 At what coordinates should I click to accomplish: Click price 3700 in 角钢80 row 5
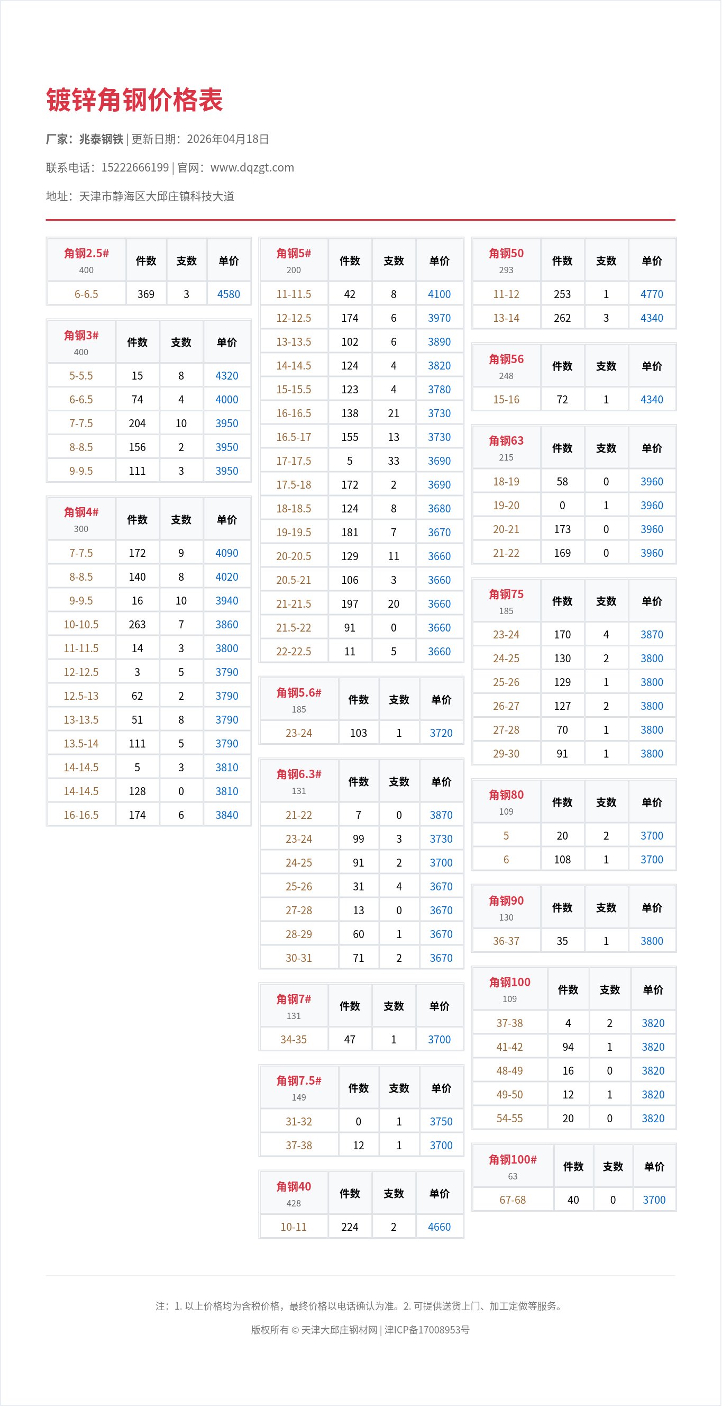click(652, 836)
